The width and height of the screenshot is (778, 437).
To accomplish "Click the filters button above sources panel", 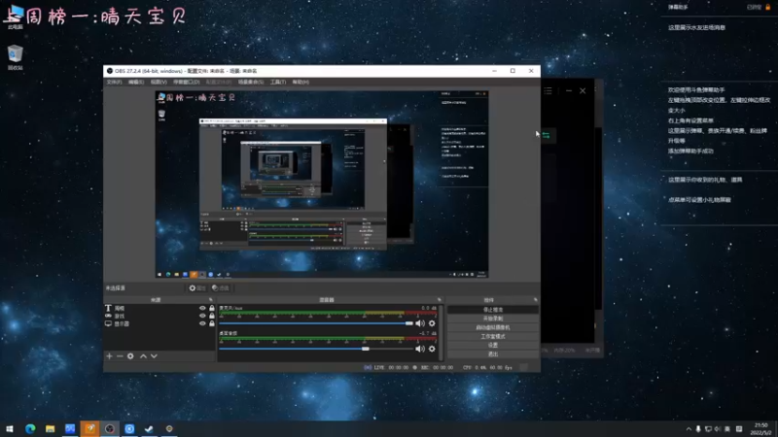I will click(221, 287).
